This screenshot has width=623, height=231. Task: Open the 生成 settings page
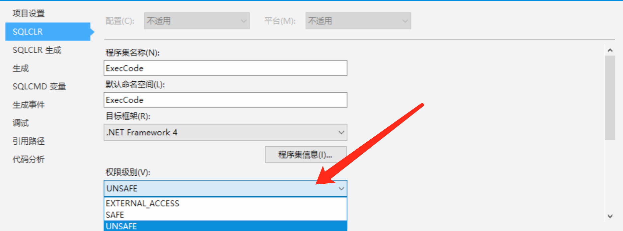tap(21, 68)
